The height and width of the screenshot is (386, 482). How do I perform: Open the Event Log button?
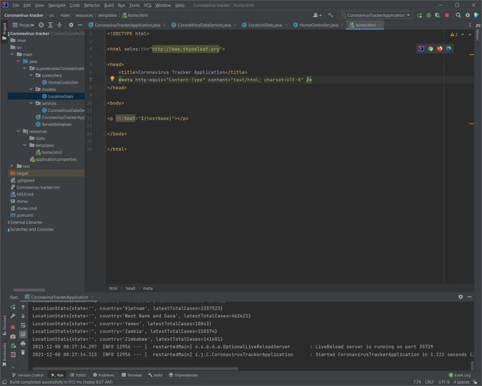pyautogui.click(x=460, y=375)
